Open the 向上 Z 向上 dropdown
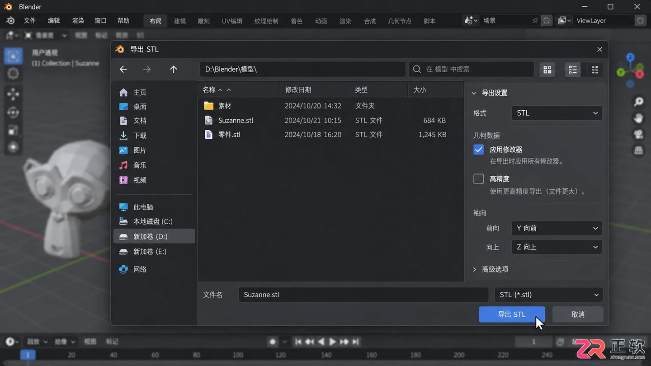Screen dimensions: 651x366 [x=557, y=247]
